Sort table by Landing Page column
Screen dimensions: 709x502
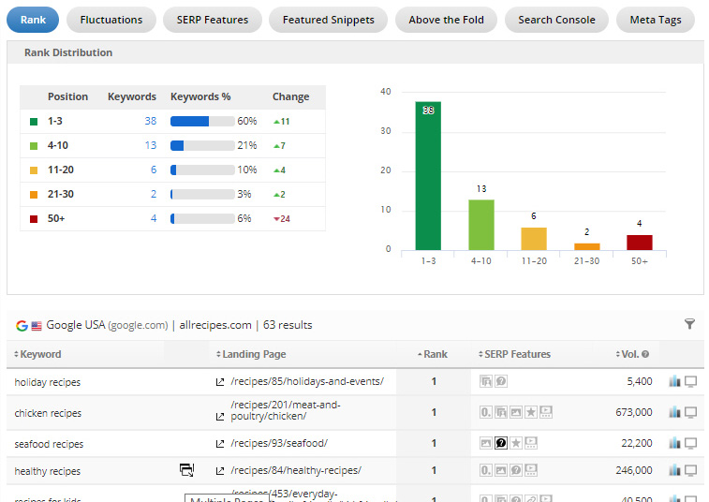pyautogui.click(x=251, y=354)
